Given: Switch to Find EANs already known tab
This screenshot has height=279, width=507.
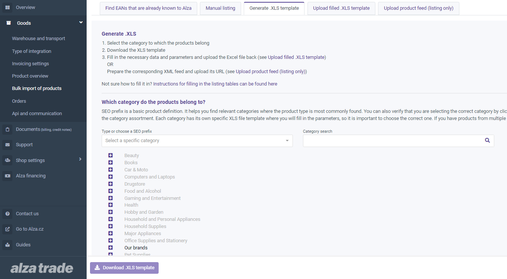Looking at the screenshot, I should [x=148, y=8].
